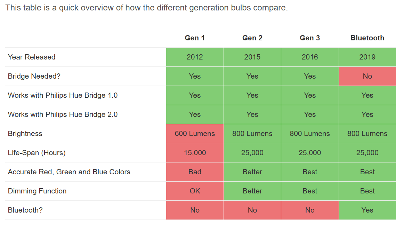Click the "Brightness" row label
The width and height of the screenshot is (412, 231).
click(25, 134)
